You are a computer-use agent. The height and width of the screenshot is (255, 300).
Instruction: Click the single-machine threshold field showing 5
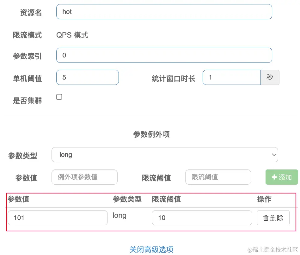click(88, 77)
